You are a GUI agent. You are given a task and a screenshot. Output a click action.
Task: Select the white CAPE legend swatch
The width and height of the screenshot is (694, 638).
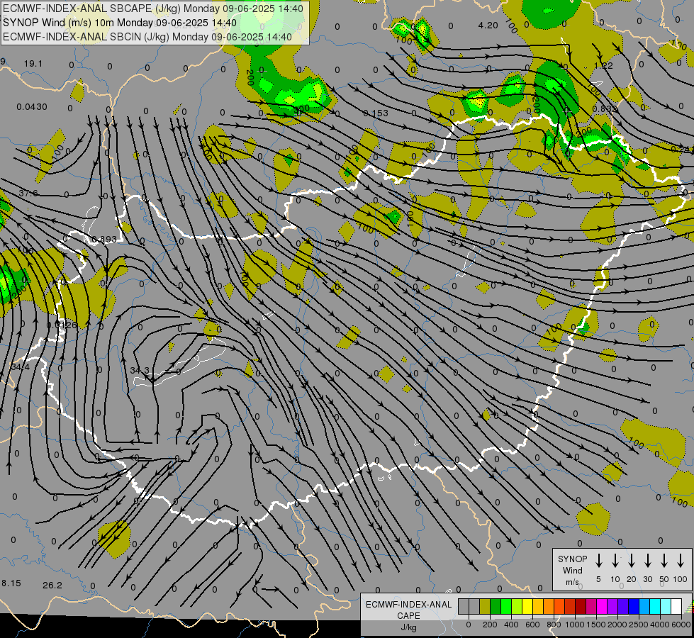(676, 606)
